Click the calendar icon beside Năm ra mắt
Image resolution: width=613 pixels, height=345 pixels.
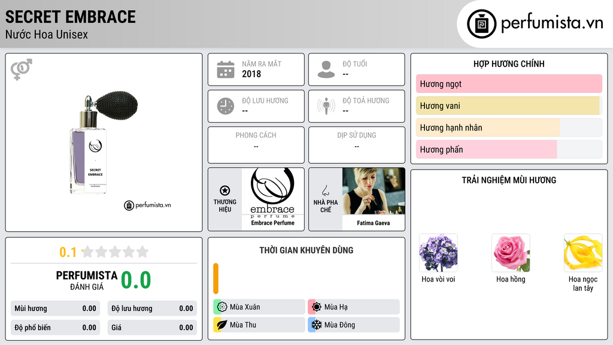[226, 69]
